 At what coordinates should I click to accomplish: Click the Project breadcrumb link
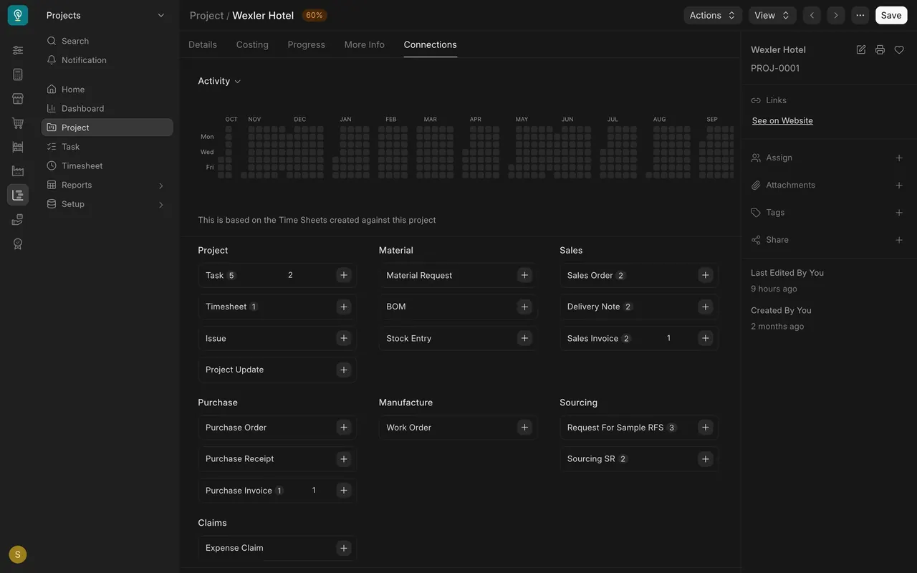(207, 15)
